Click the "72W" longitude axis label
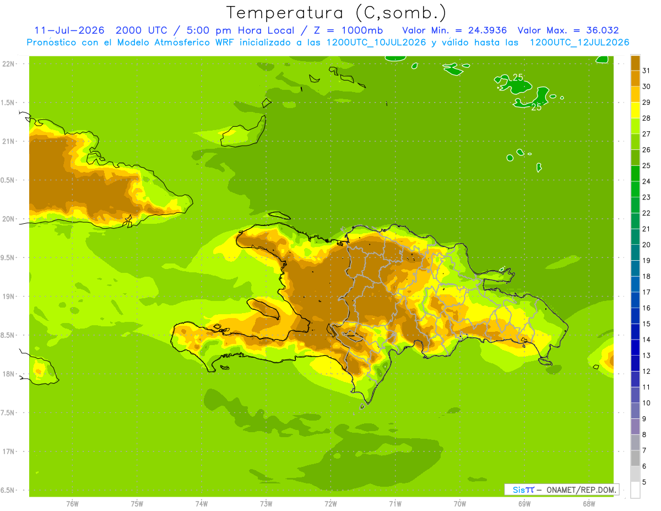Image resolution: width=661 pixels, height=511 pixels. 330,503
